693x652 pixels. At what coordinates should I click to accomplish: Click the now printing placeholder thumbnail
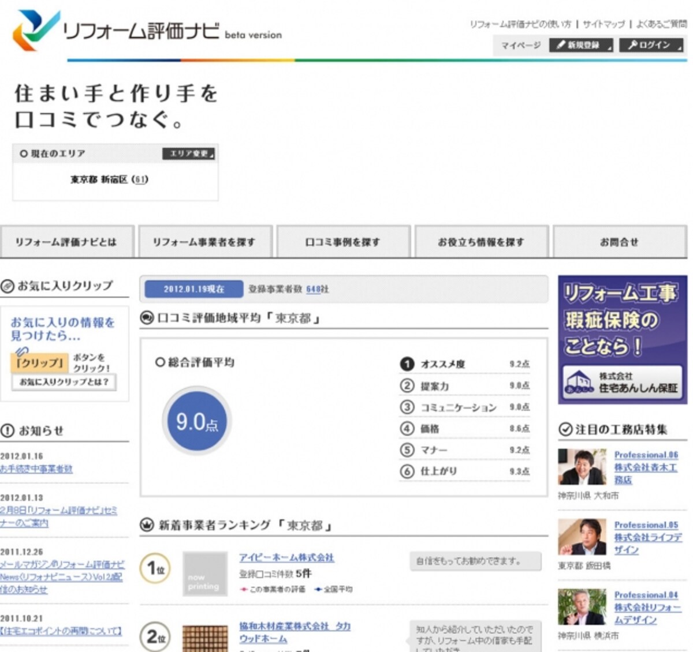click(x=205, y=574)
